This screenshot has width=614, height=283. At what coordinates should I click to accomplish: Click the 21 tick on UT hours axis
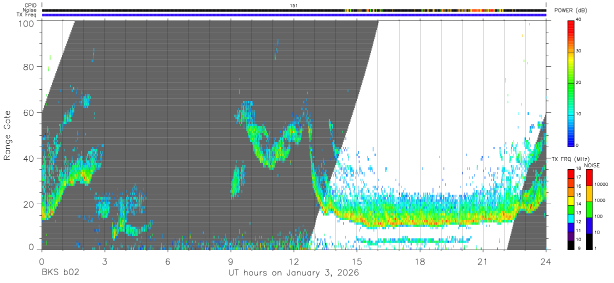pos(483,261)
